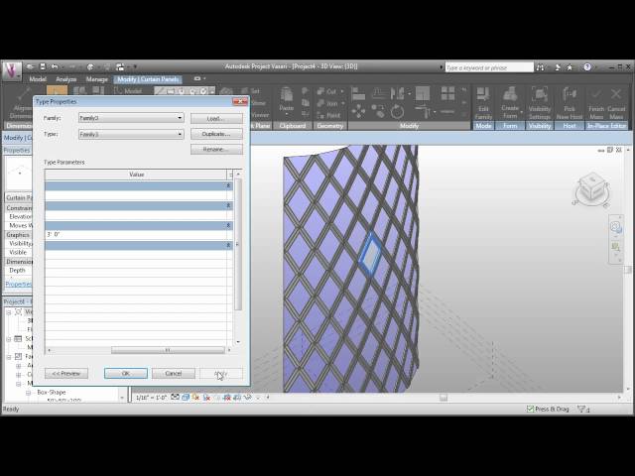Collapse the parameter group above the 3' 0" value
Image resolution: width=635 pixels, height=476 pixels.
coord(228,225)
